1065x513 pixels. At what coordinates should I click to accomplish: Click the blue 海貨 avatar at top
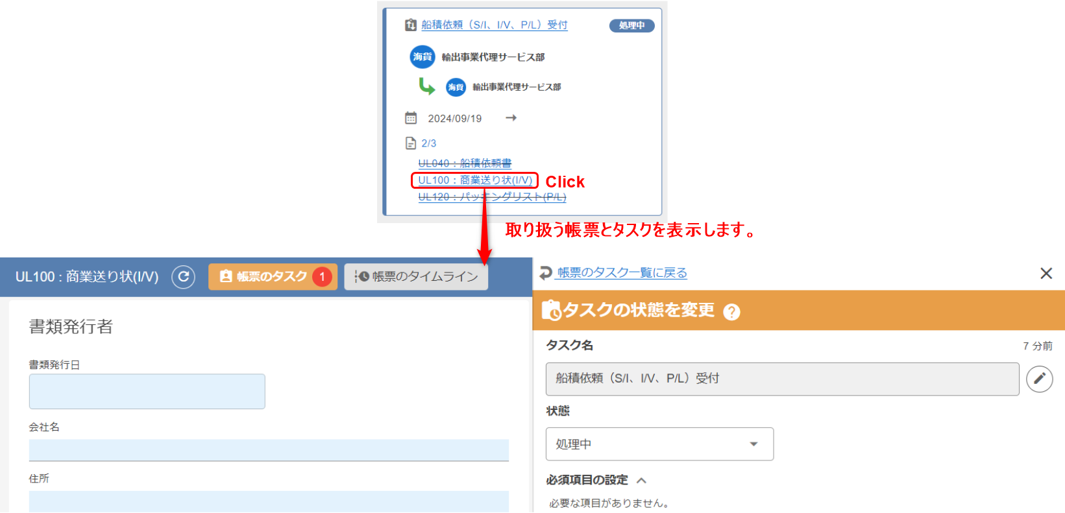[x=422, y=57]
